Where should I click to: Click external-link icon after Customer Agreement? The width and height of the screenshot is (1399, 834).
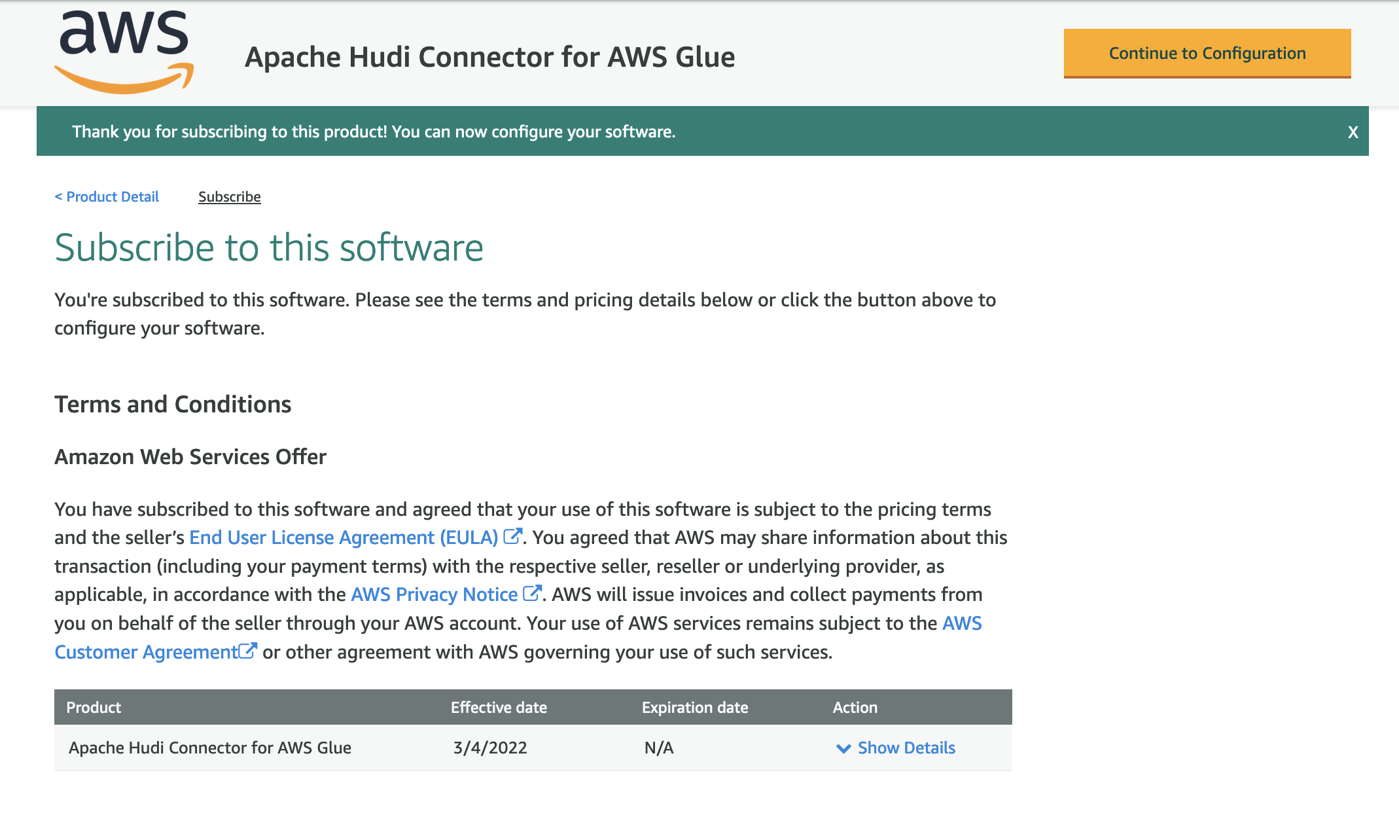(x=248, y=651)
